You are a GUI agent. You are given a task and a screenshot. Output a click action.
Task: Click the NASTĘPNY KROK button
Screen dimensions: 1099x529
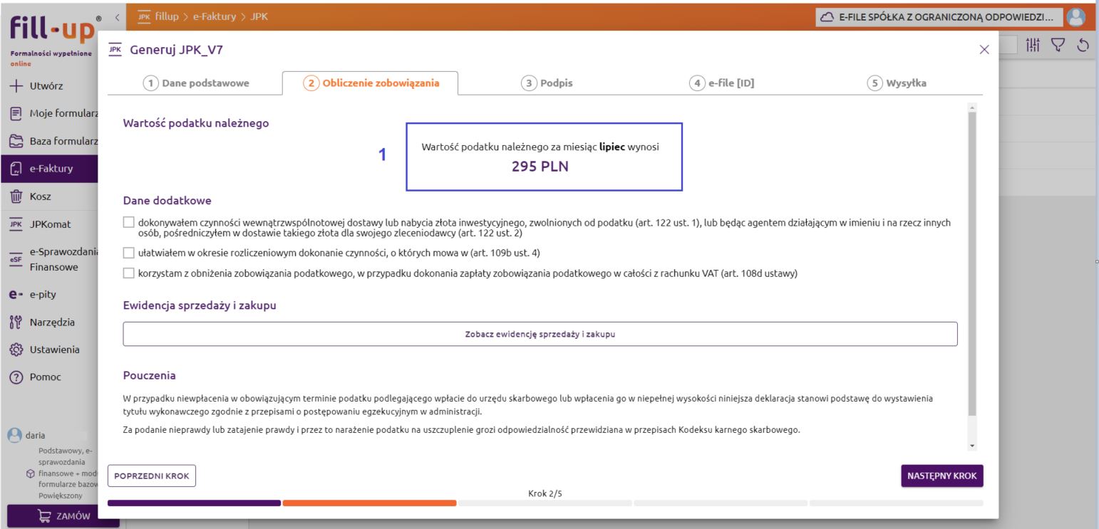point(941,476)
